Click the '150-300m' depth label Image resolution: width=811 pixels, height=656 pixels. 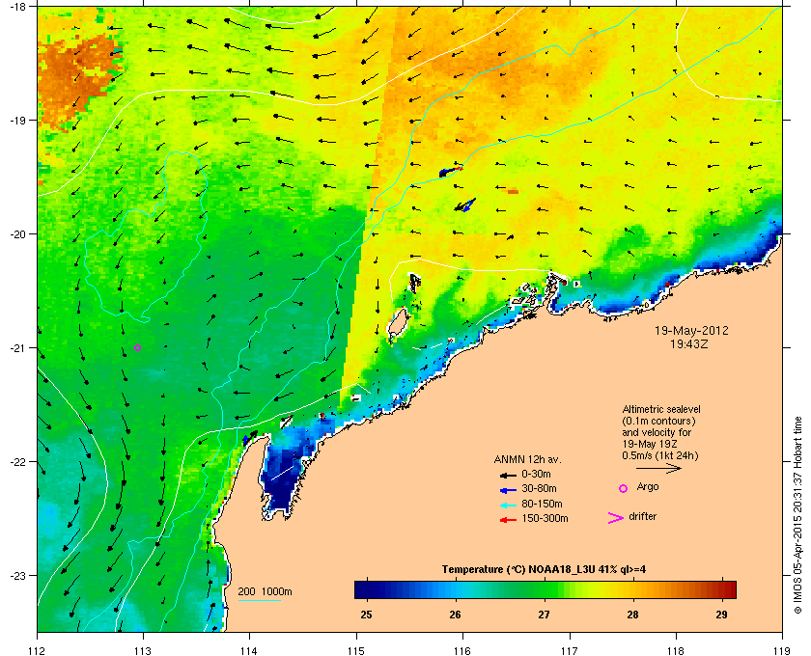545,518
